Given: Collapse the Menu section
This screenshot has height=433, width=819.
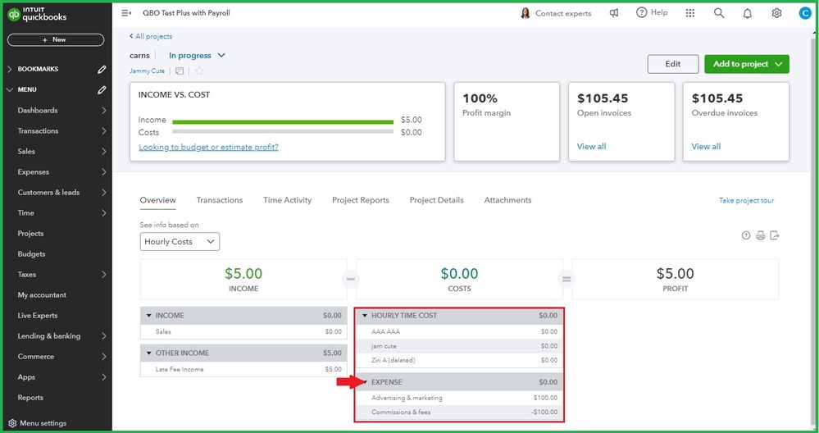Looking at the screenshot, I should coord(9,90).
